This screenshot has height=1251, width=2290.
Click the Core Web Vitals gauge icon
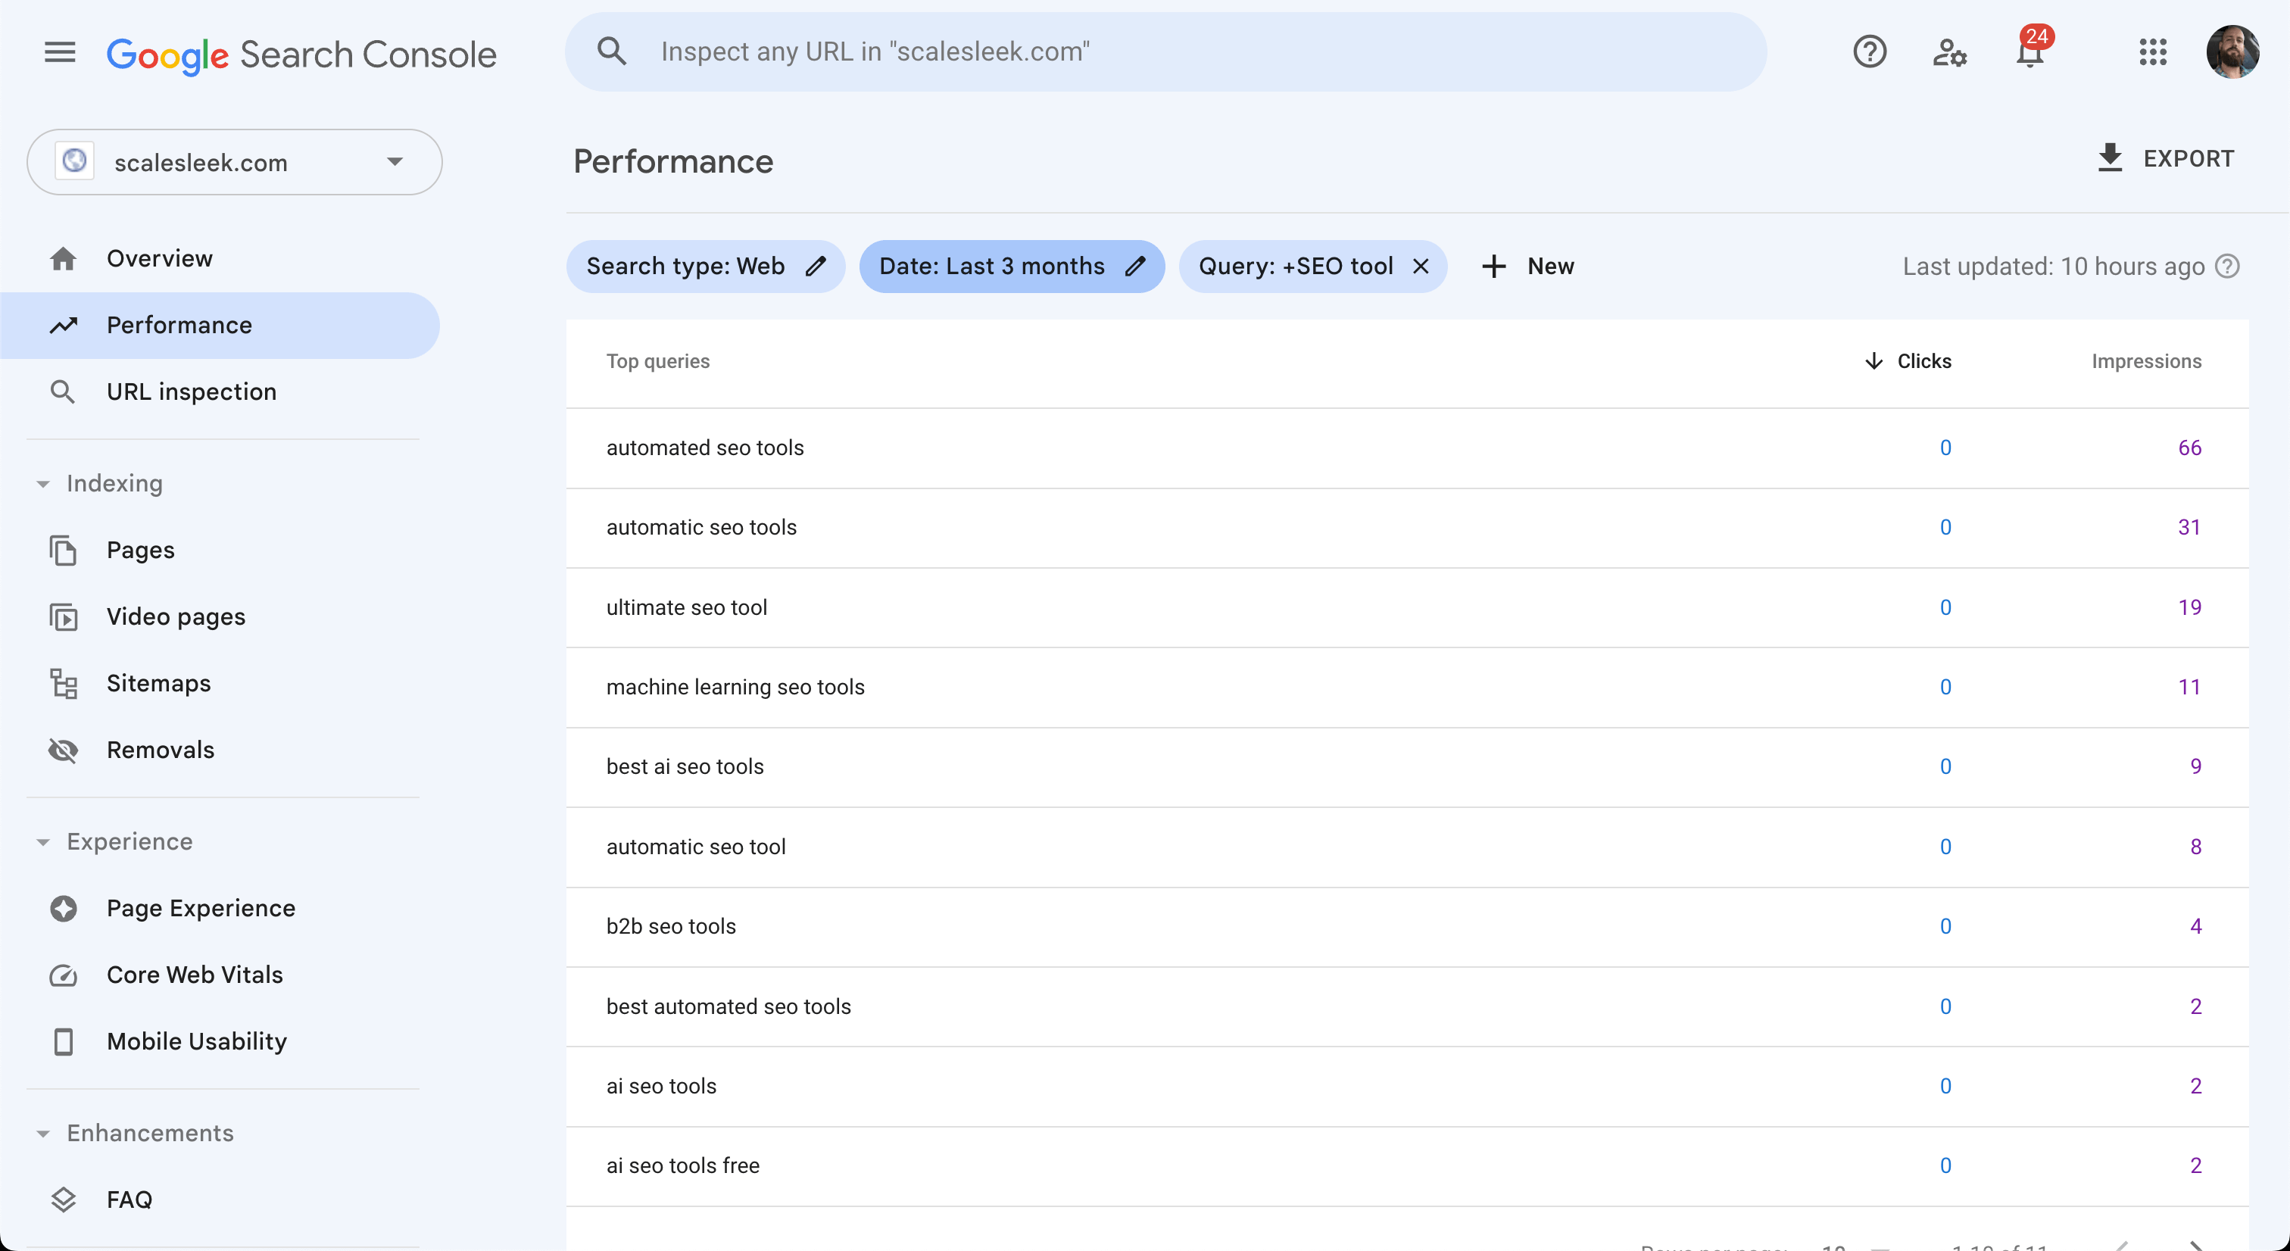[x=63, y=975]
